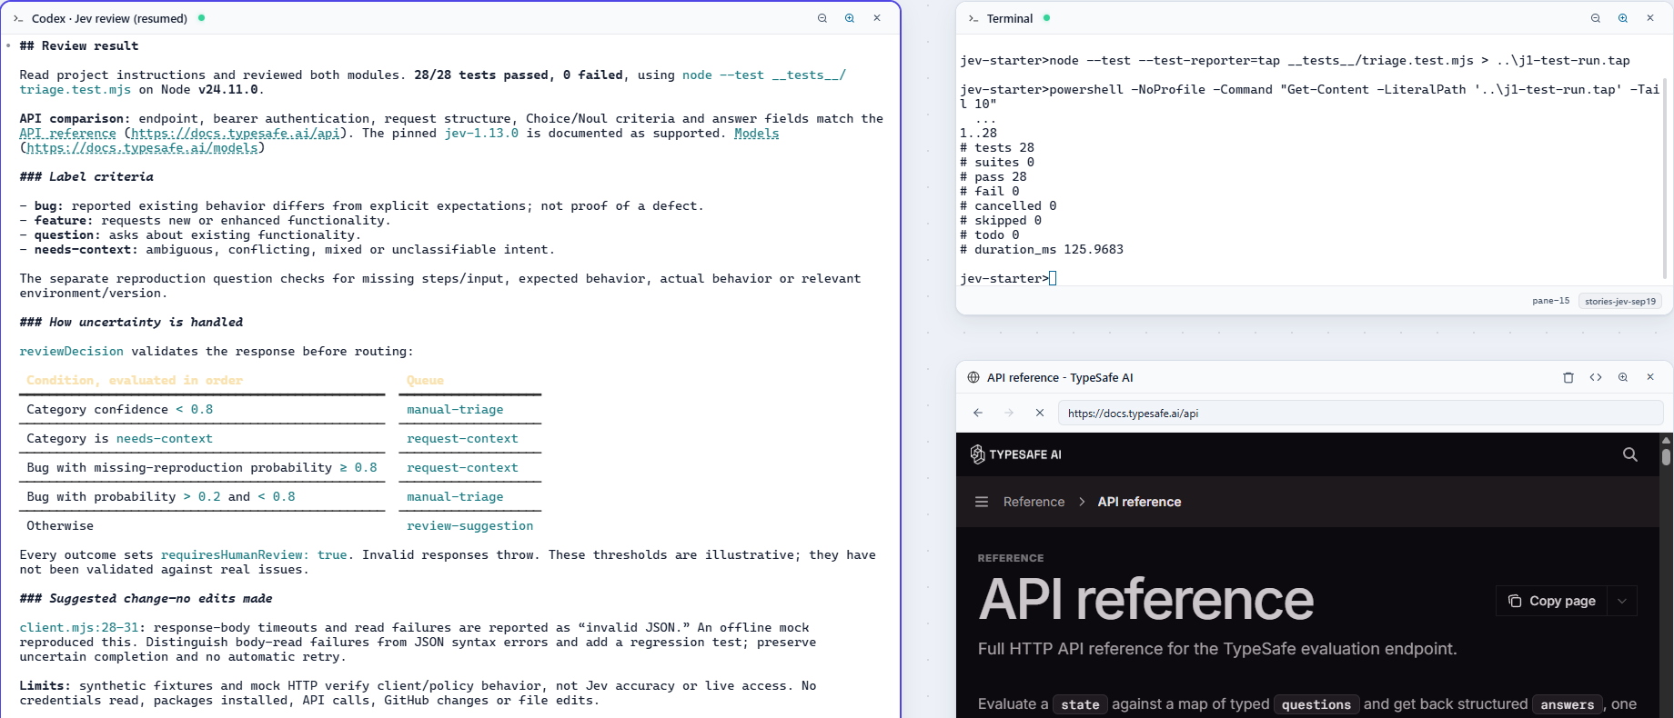Click the trash icon in browser pane header

1568,377
